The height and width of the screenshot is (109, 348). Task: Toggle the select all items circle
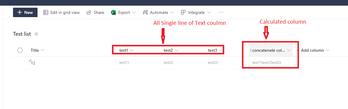(x=20, y=51)
